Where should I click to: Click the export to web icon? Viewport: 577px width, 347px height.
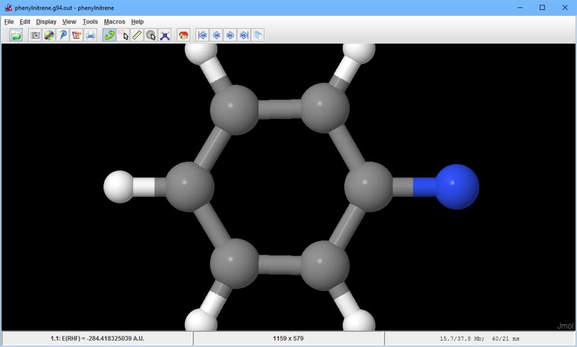pos(49,35)
